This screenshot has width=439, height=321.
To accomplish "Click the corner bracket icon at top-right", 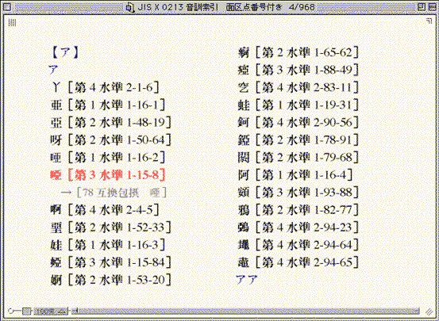I will pos(429,21).
